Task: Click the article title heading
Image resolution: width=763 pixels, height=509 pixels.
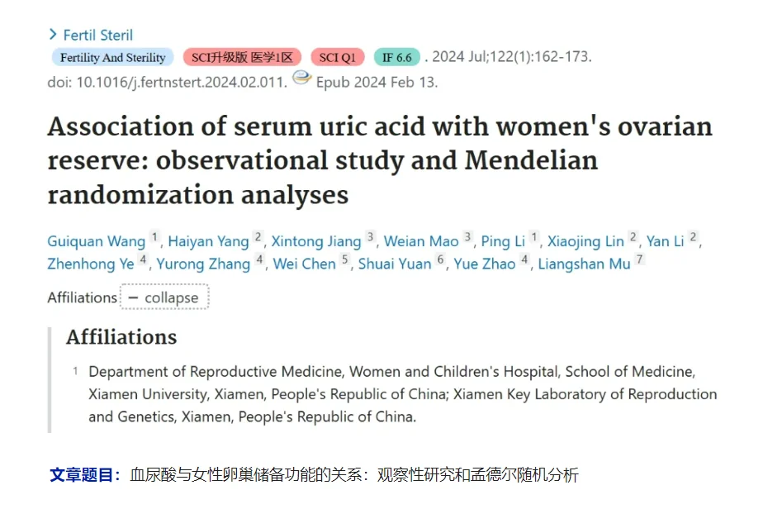Action: (380, 161)
